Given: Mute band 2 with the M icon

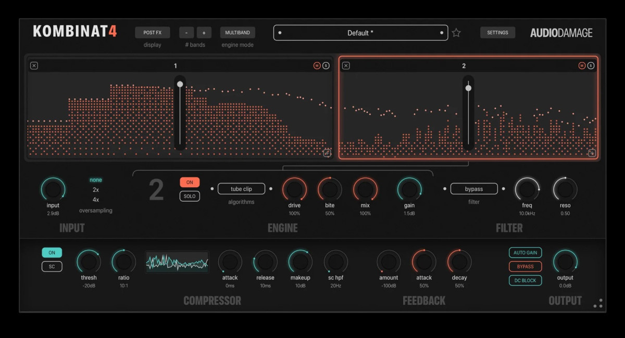Looking at the screenshot, I should (x=582, y=66).
